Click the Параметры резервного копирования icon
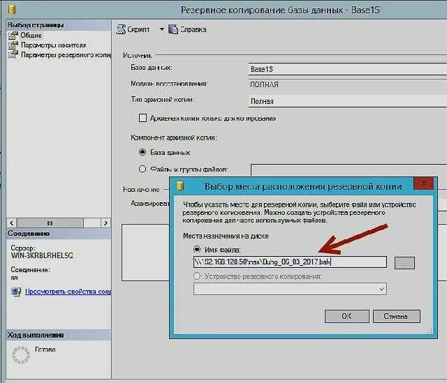Image resolution: width=447 pixels, height=383 pixels. (13, 54)
